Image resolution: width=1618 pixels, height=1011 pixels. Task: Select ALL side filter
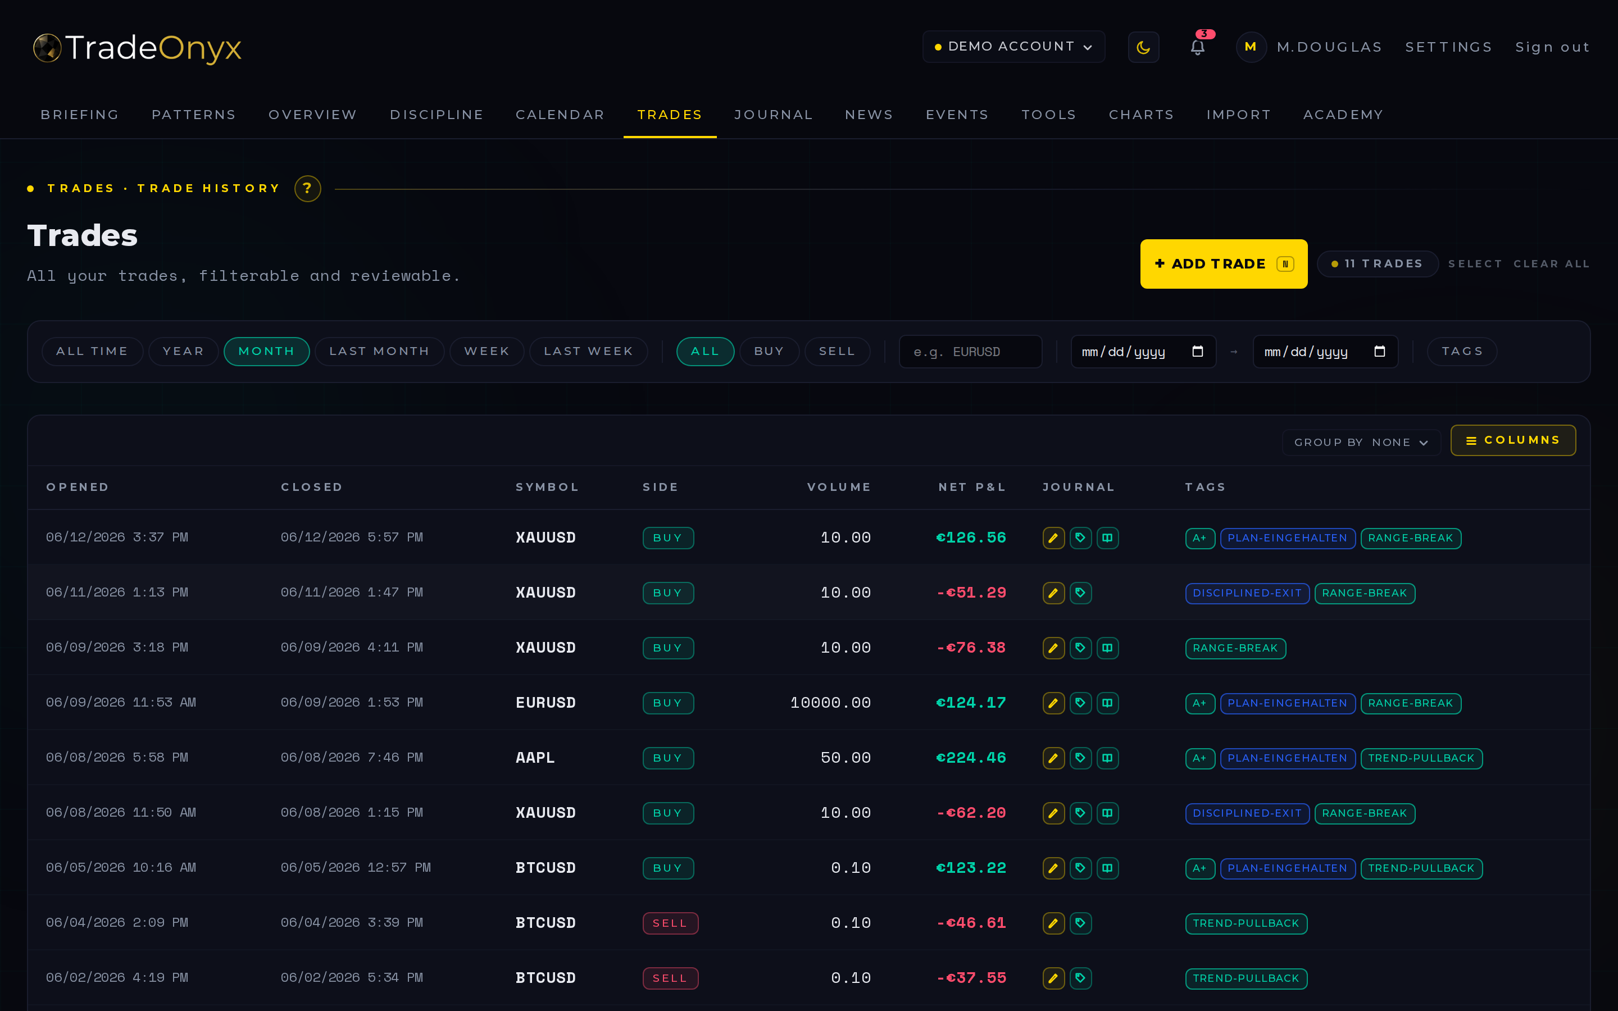705,352
